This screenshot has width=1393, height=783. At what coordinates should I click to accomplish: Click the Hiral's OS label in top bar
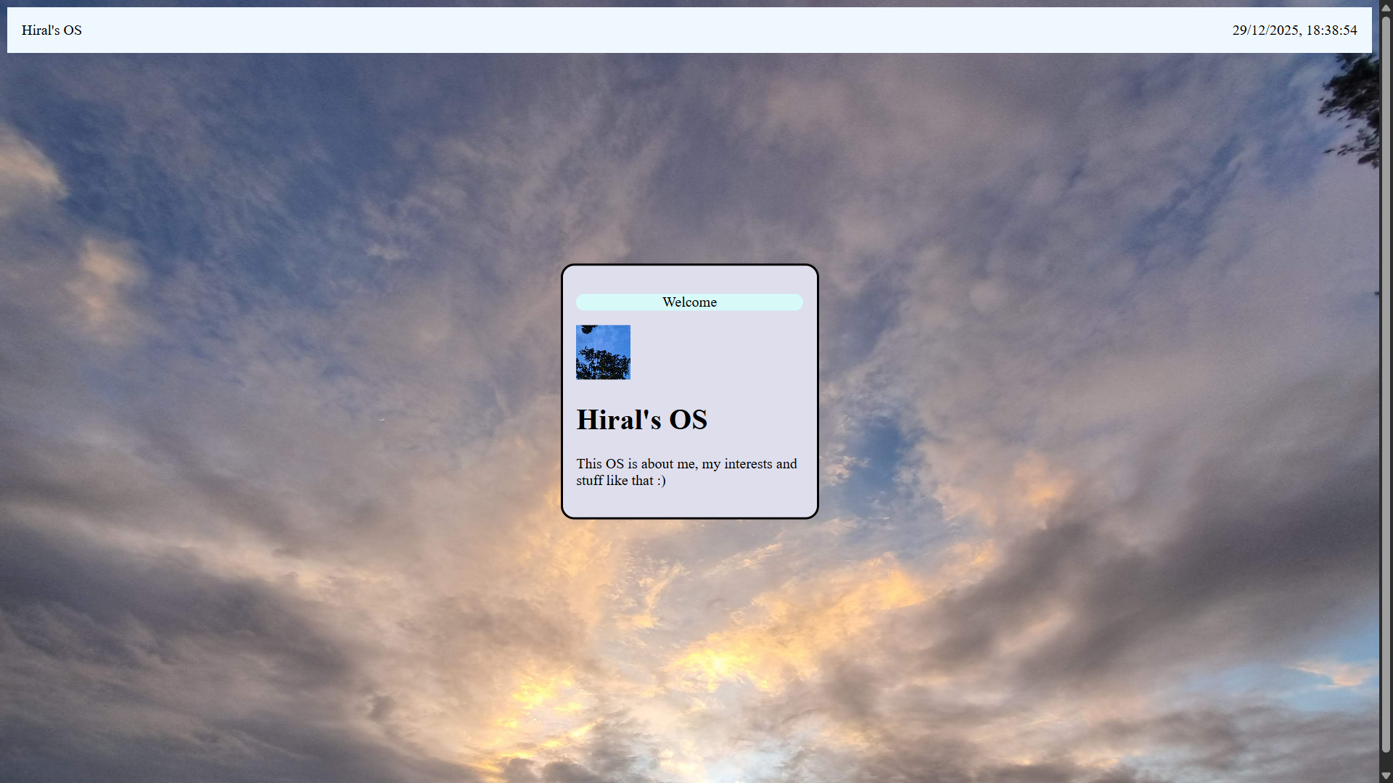(x=52, y=30)
